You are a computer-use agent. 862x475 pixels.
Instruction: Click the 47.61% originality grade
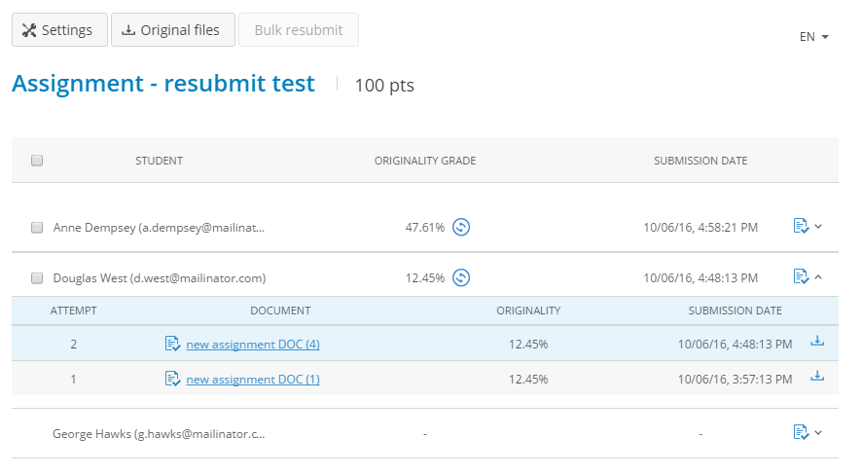coord(425,228)
